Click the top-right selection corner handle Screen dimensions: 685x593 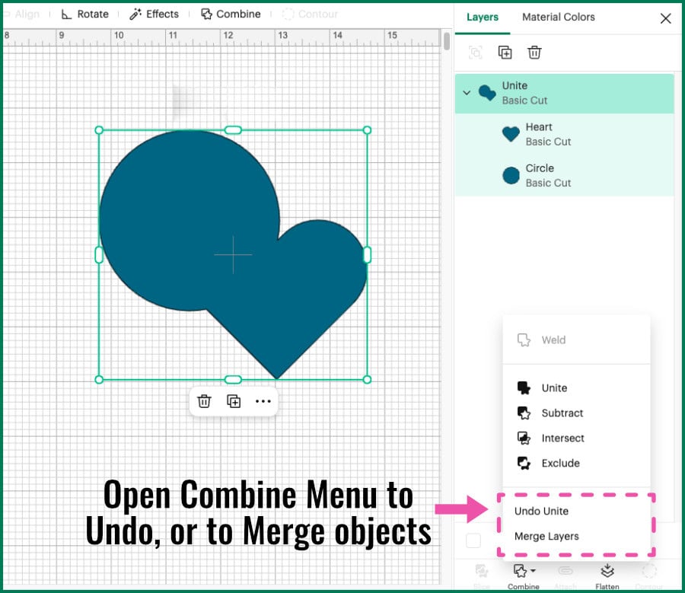[x=367, y=129]
